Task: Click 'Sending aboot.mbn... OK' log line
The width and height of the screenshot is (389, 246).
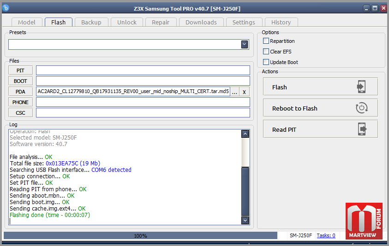Action: point(42,196)
